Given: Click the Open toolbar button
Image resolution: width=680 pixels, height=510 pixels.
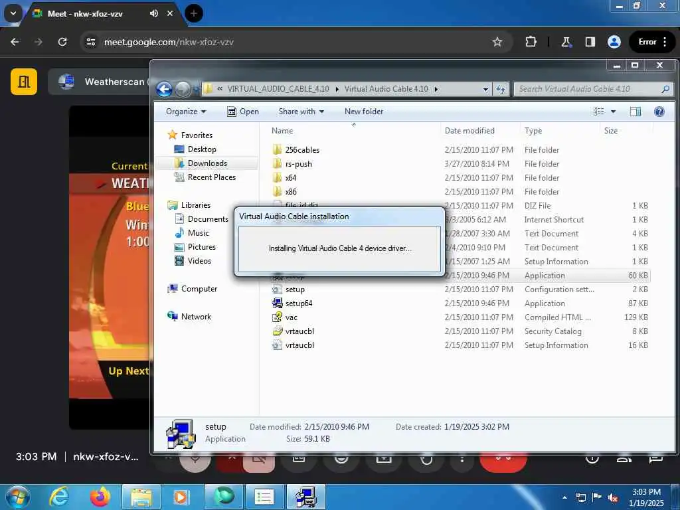Looking at the screenshot, I should (x=243, y=112).
